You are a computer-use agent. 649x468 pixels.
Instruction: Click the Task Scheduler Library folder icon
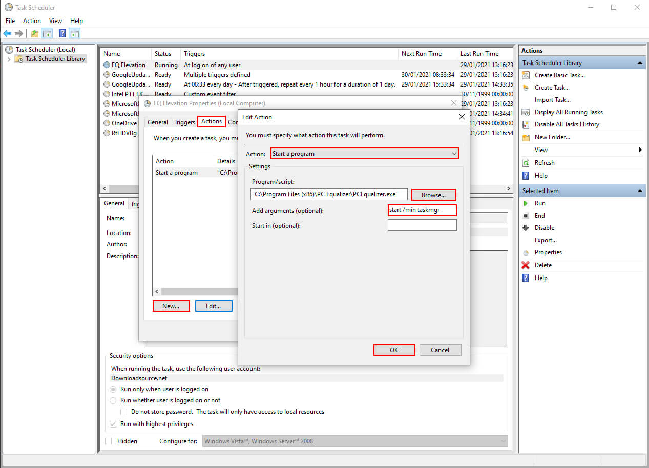point(19,59)
